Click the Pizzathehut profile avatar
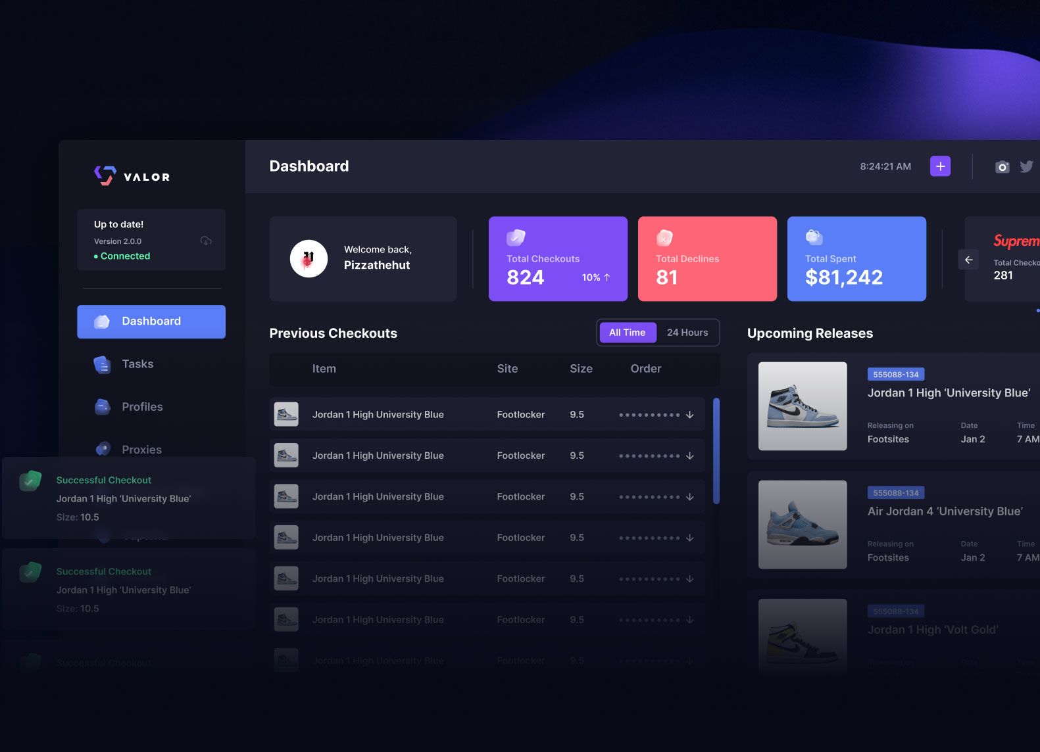1040x752 pixels. (309, 259)
